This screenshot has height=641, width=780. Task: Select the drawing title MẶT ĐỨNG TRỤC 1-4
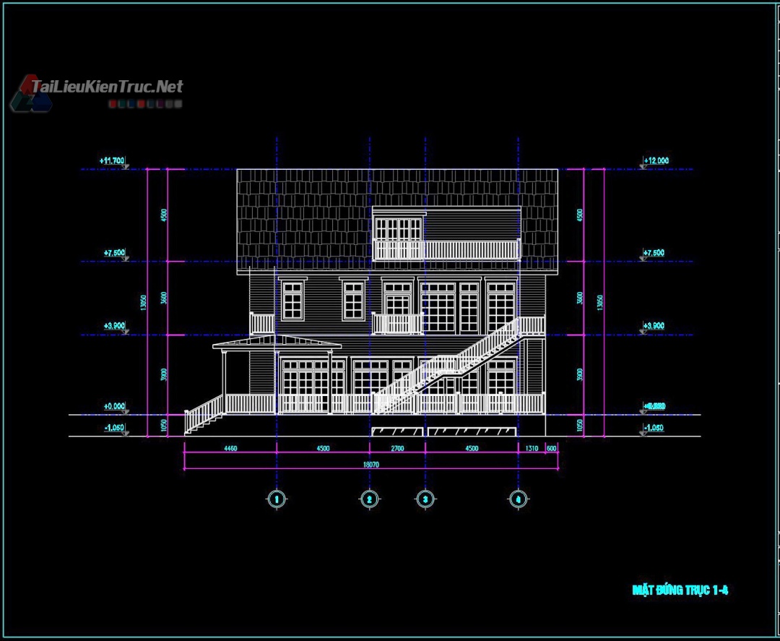tap(680, 590)
